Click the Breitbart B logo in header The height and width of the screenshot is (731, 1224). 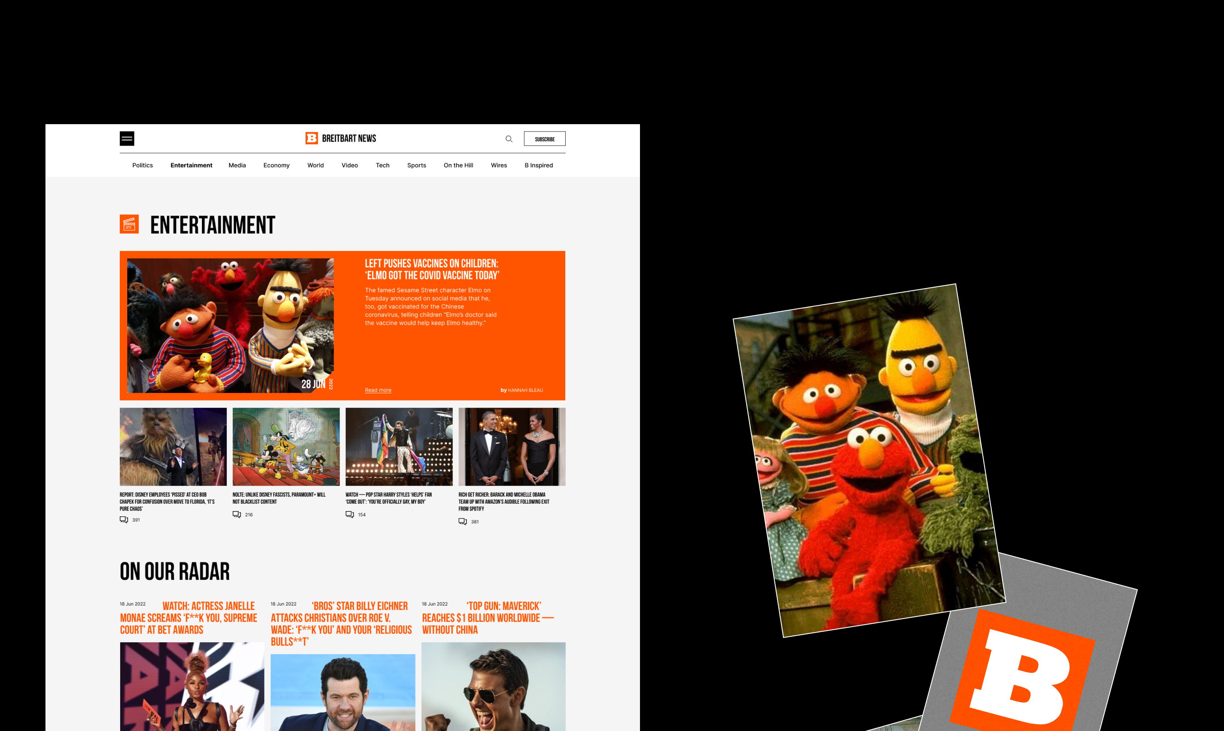pyautogui.click(x=311, y=139)
